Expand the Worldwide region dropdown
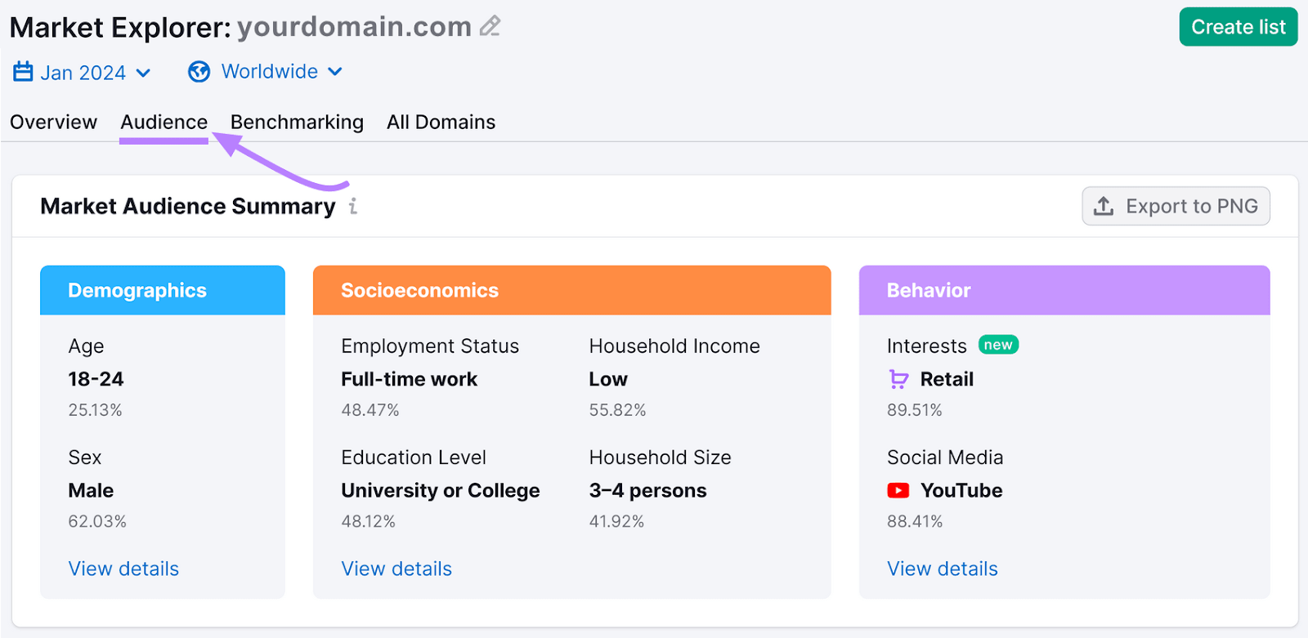Screen dimensions: 1308x638 (266, 72)
